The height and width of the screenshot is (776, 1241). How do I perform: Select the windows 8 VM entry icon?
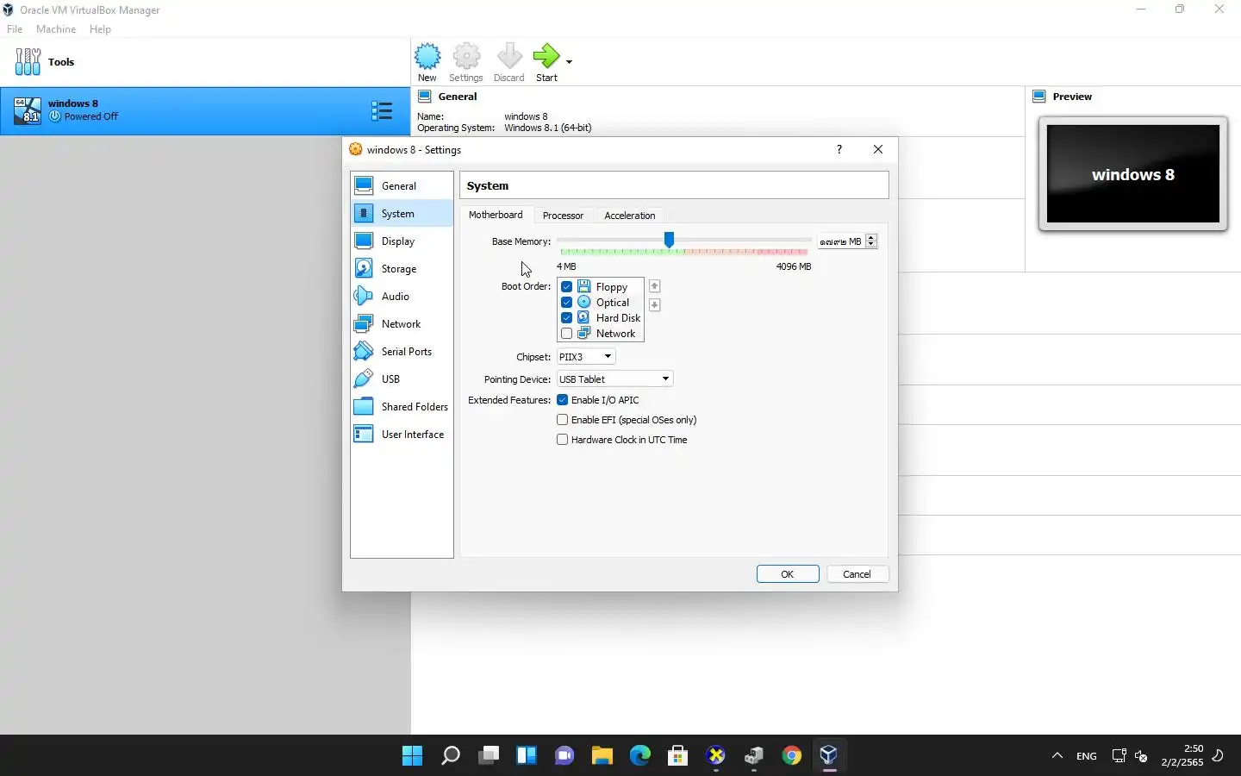pos(27,110)
